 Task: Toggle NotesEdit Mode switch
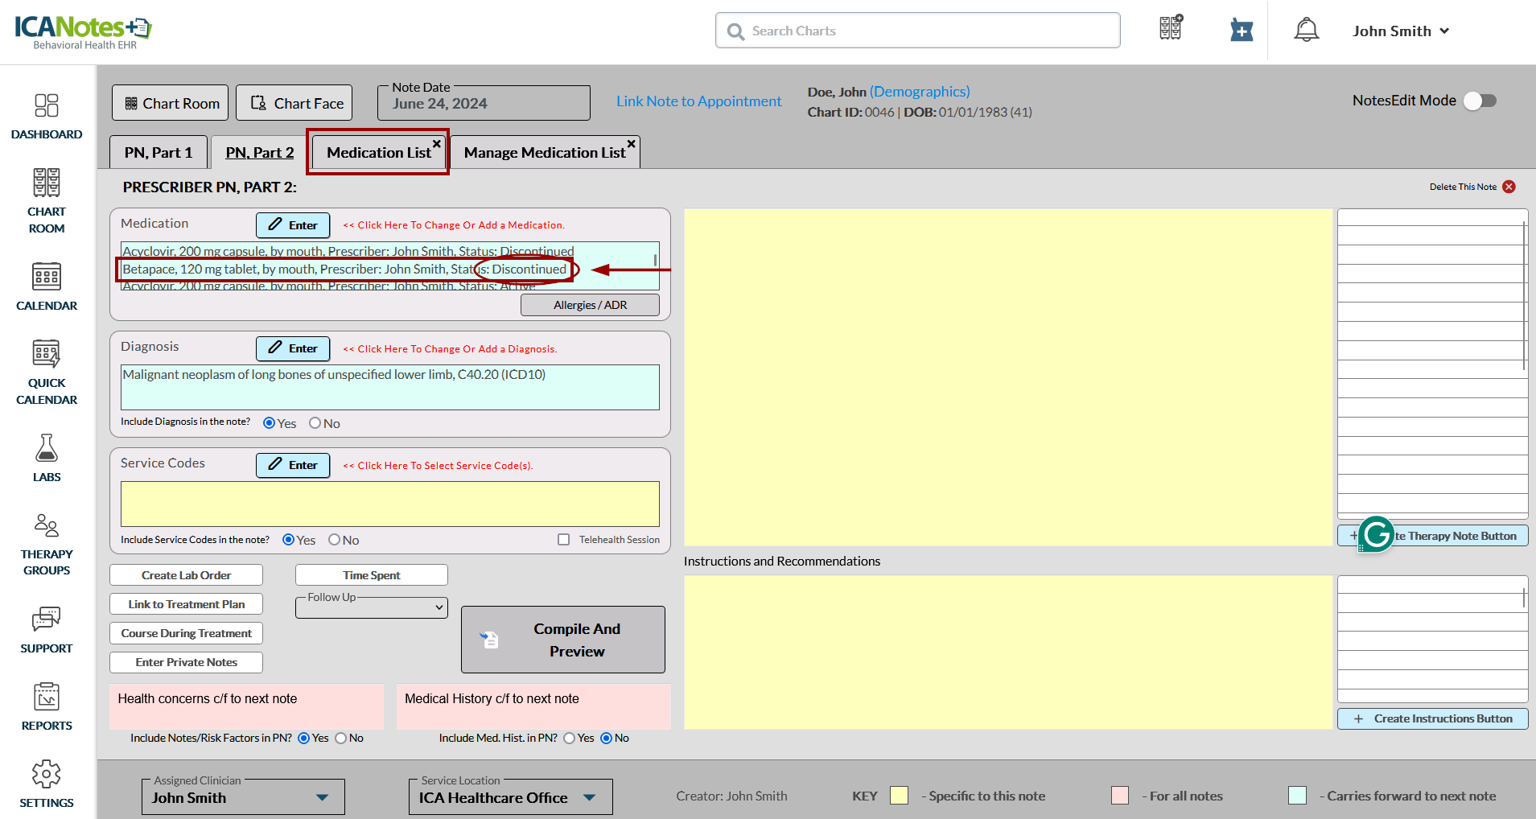(x=1479, y=101)
